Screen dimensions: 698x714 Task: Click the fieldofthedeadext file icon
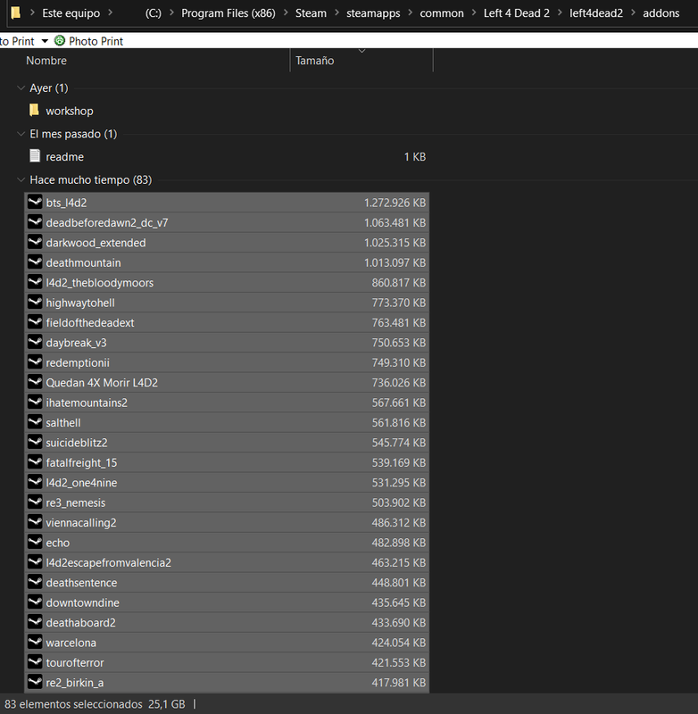(35, 322)
